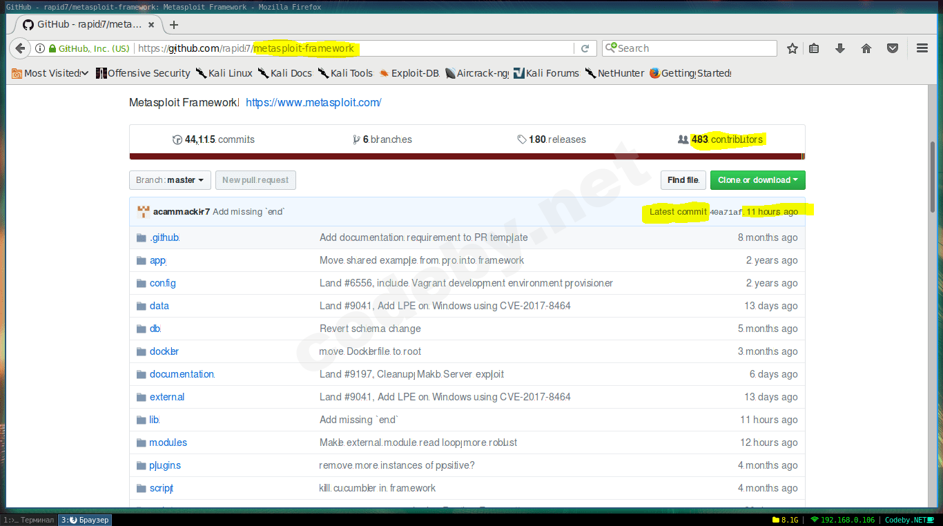943x526 pixels.
Task: Click the New pull request button
Action: 255,180
